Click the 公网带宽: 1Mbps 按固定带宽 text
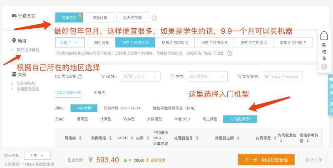This screenshot has height=168, width=333. click(29, 164)
